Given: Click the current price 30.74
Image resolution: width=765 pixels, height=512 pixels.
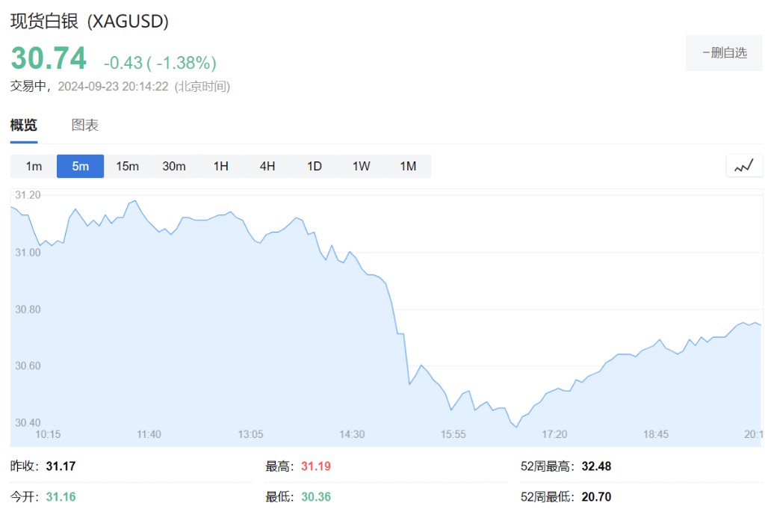Looking at the screenshot, I should [x=49, y=58].
